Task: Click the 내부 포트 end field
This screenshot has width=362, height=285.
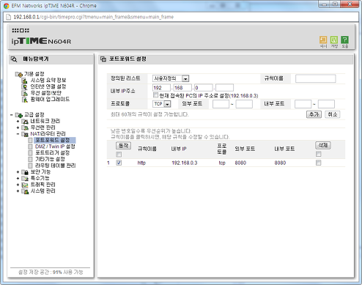Action: 326,104
